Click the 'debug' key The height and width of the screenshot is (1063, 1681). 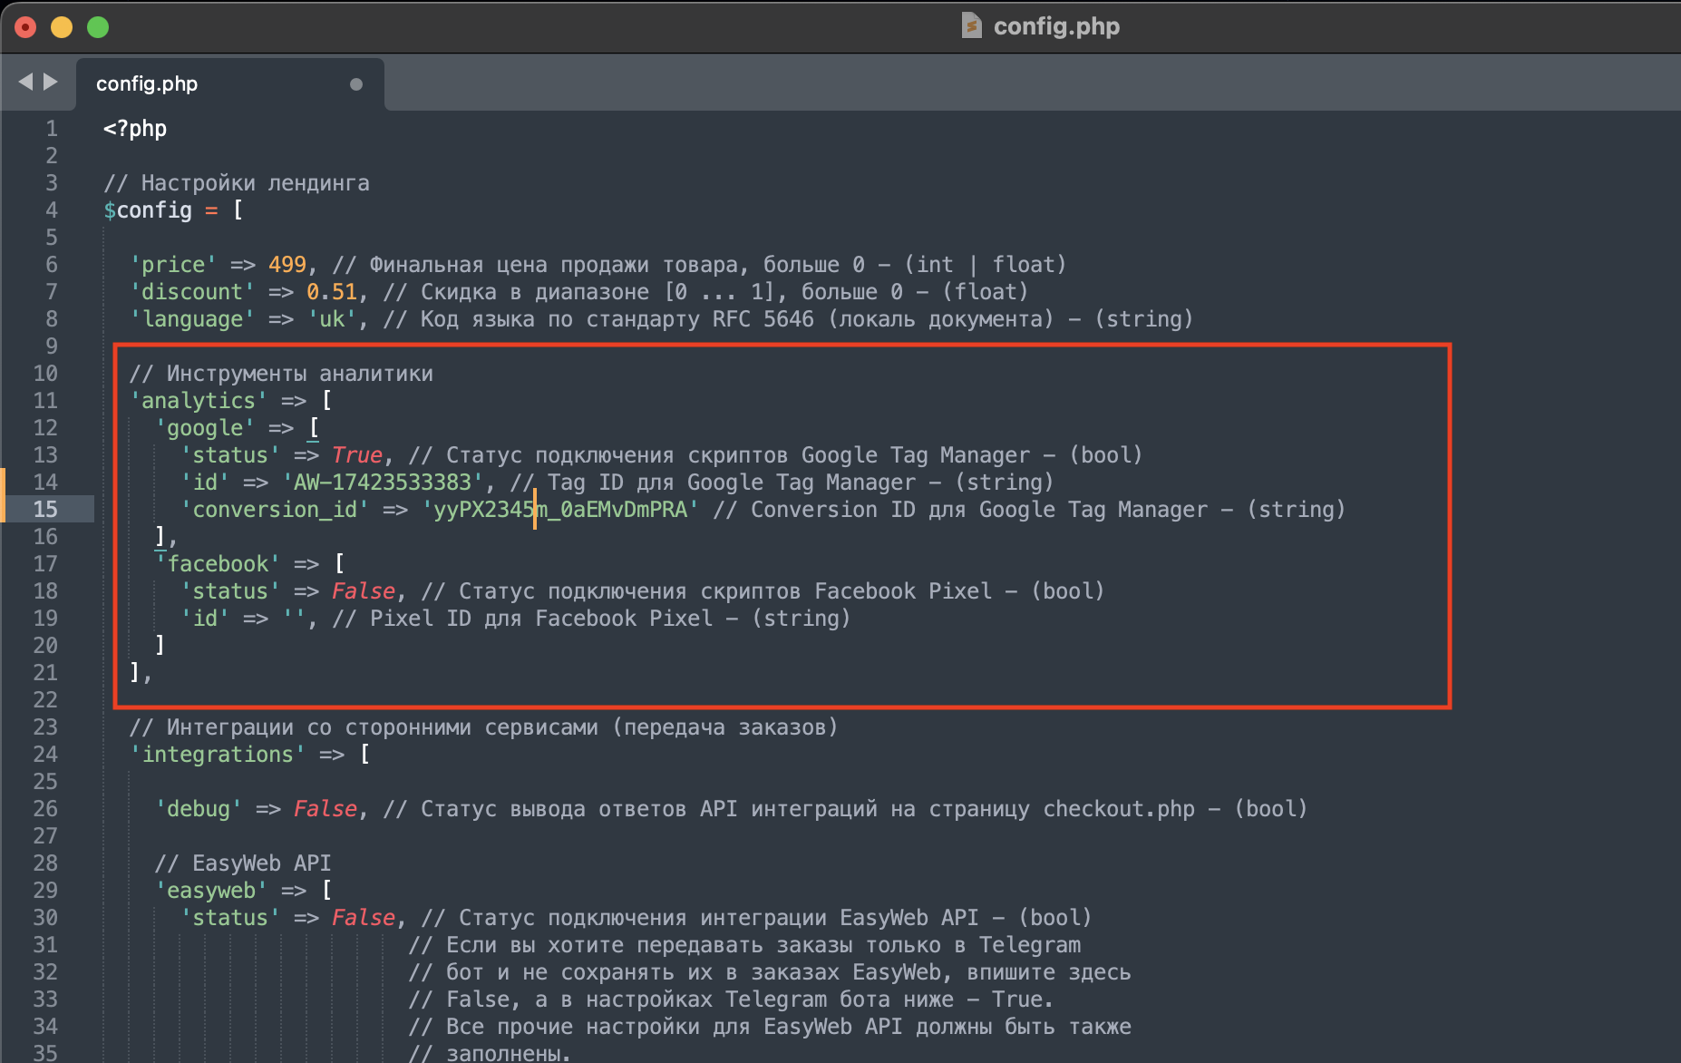[199, 809]
